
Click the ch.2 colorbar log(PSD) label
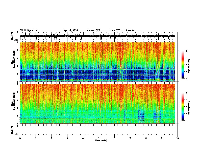point(189,108)
